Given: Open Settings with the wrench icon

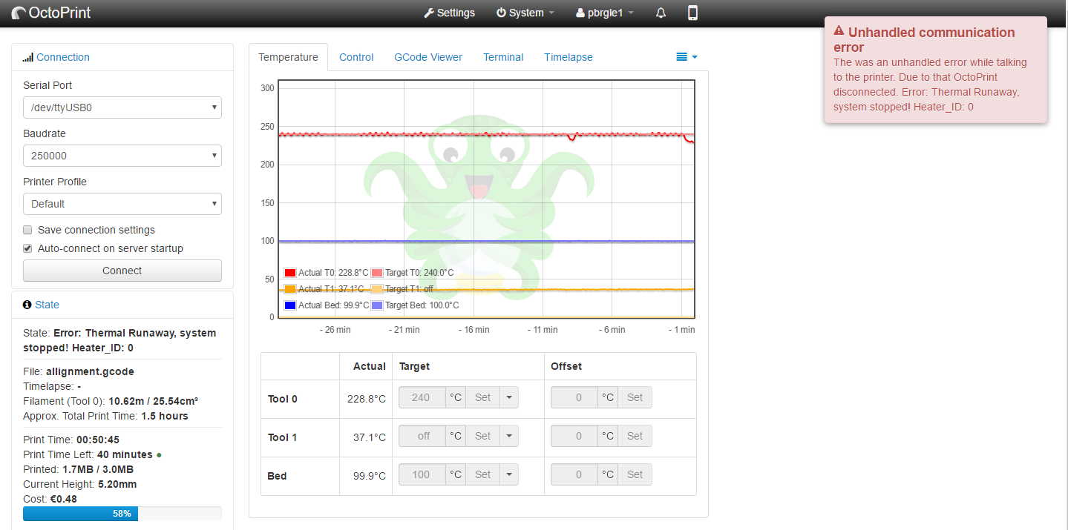Looking at the screenshot, I should pyautogui.click(x=428, y=13).
